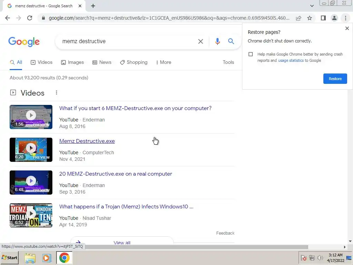This screenshot has width=353, height=265.
Task: Switch to the Images search tab
Action: pos(72,62)
